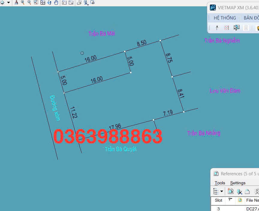Click the Slot column header
This screenshot has height=211, width=259.
tap(219, 200)
